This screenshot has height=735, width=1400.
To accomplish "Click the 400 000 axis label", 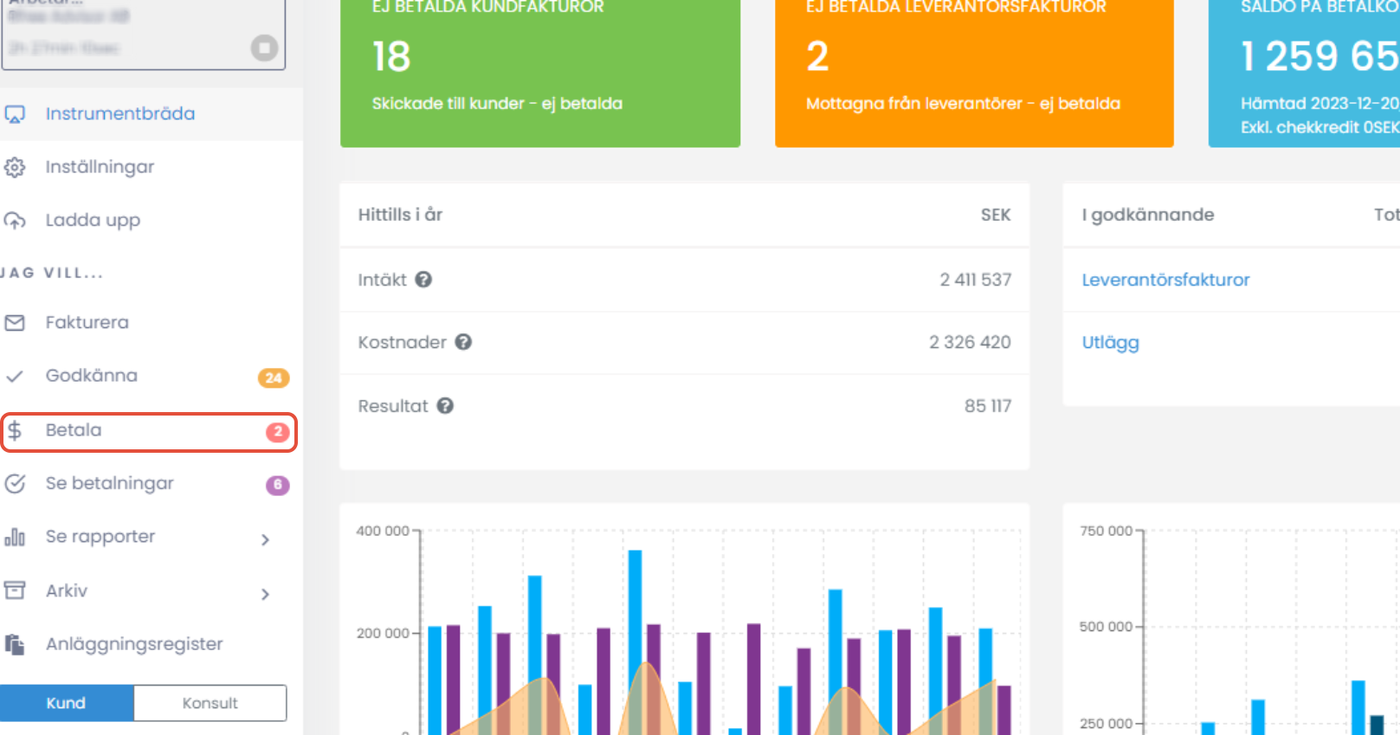I will [x=383, y=531].
